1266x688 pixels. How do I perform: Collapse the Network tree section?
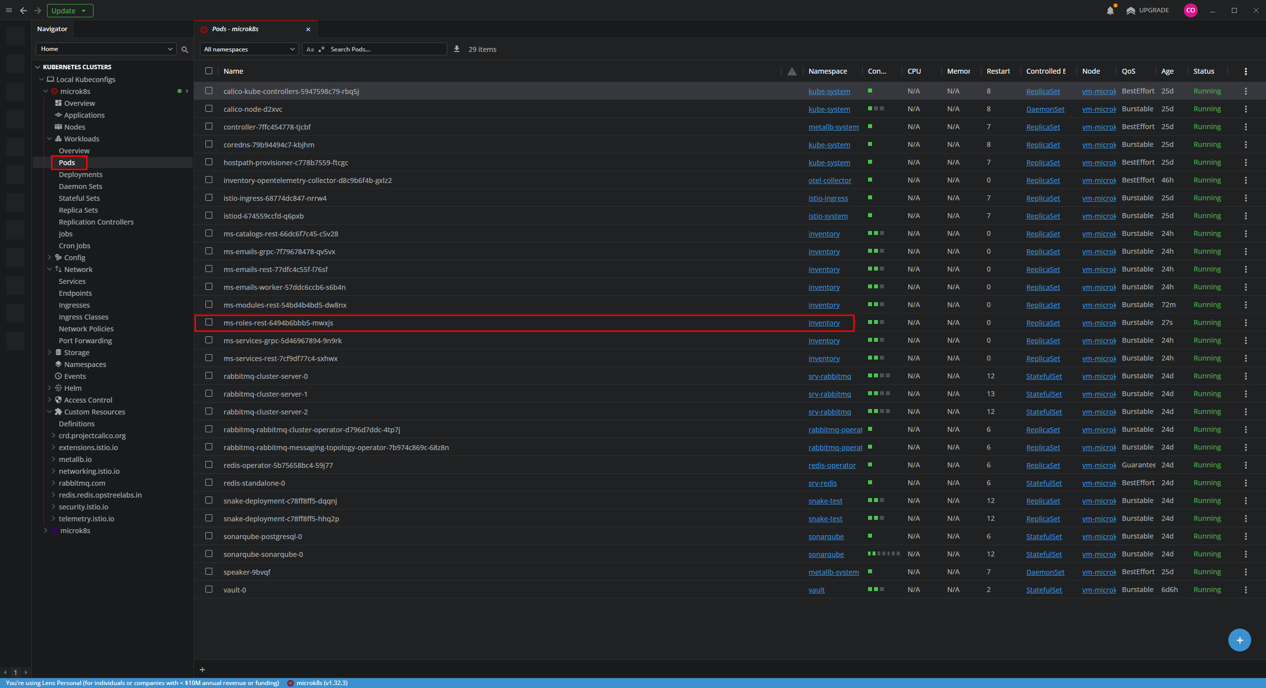[49, 270]
